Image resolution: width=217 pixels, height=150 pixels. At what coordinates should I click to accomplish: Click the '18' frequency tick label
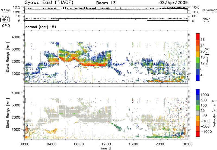point(18,16)
